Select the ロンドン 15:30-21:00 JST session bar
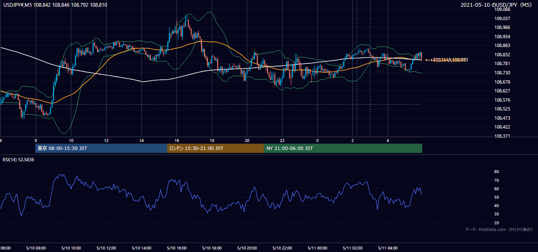 pos(216,148)
